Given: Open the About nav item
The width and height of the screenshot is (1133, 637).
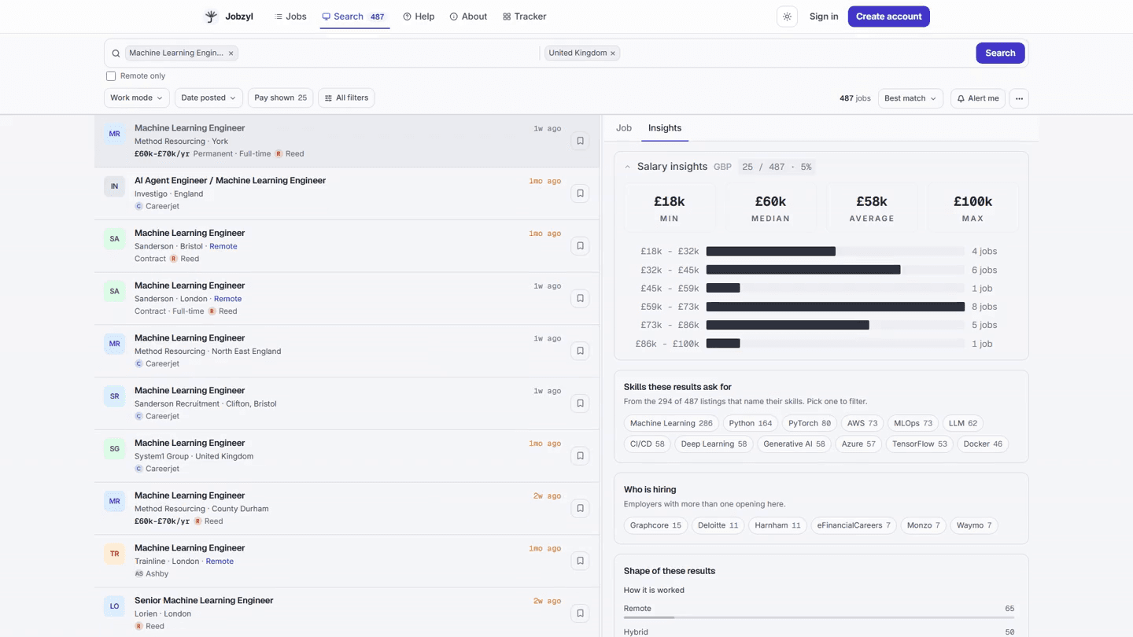Looking at the screenshot, I should (468, 17).
